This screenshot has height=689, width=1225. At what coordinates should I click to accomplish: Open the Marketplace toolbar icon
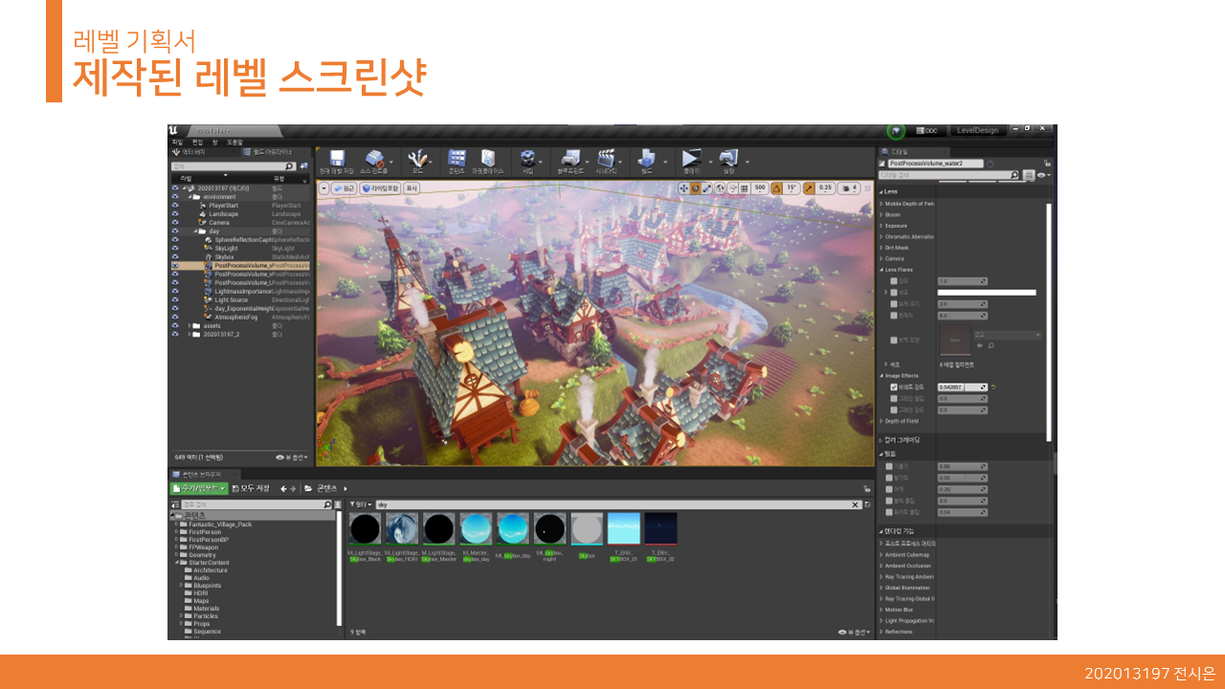coord(489,158)
